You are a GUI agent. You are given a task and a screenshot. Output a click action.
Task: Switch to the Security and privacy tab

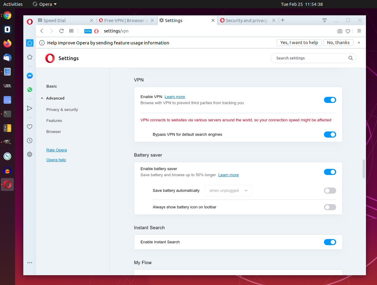(246, 21)
